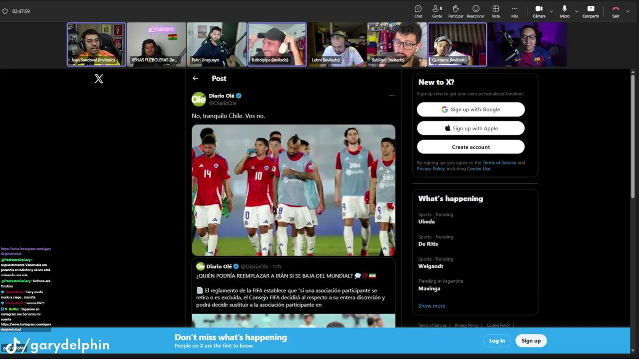Open the Gente participants list
The height and width of the screenshot is (359, 639).
437,11
